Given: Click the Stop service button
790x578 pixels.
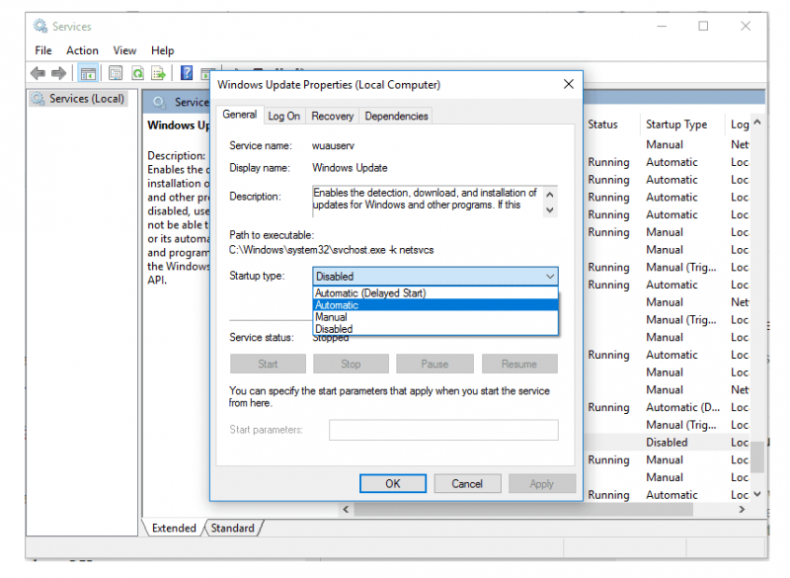Looking at the screenshot, I should pos(351,364).
